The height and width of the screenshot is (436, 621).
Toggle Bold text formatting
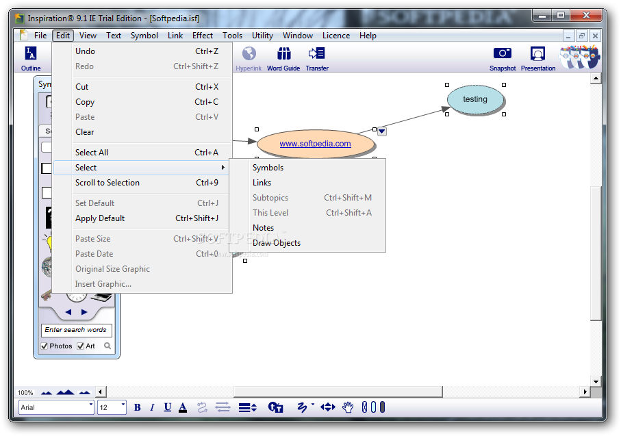coord(137,407)
